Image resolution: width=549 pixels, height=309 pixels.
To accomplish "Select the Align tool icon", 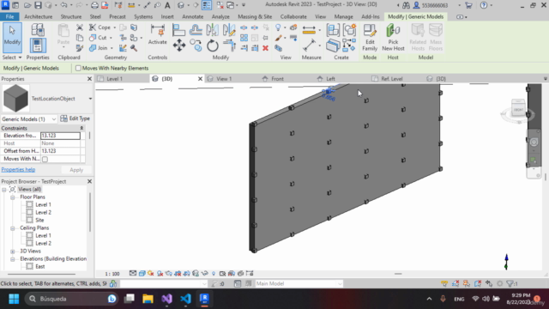I will [x=178, y=30].
